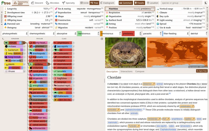
Task: Click the Earliest fossil dinosaur icon
Action: (107, 20)
